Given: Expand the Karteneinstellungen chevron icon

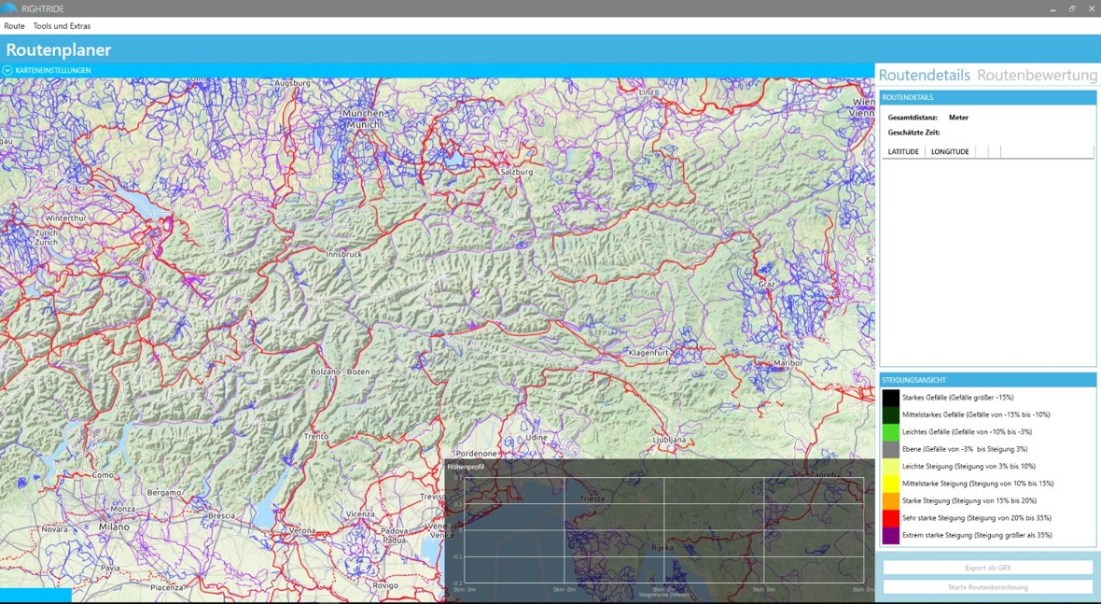Looking at the screenshot, I should 7,70.
